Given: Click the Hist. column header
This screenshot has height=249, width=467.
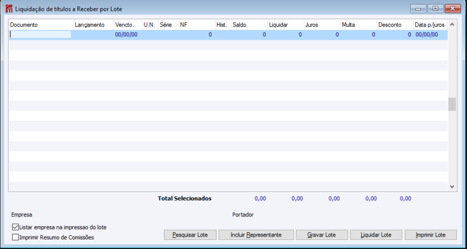Looking at the screenshot, I should [x=224, y=25].
